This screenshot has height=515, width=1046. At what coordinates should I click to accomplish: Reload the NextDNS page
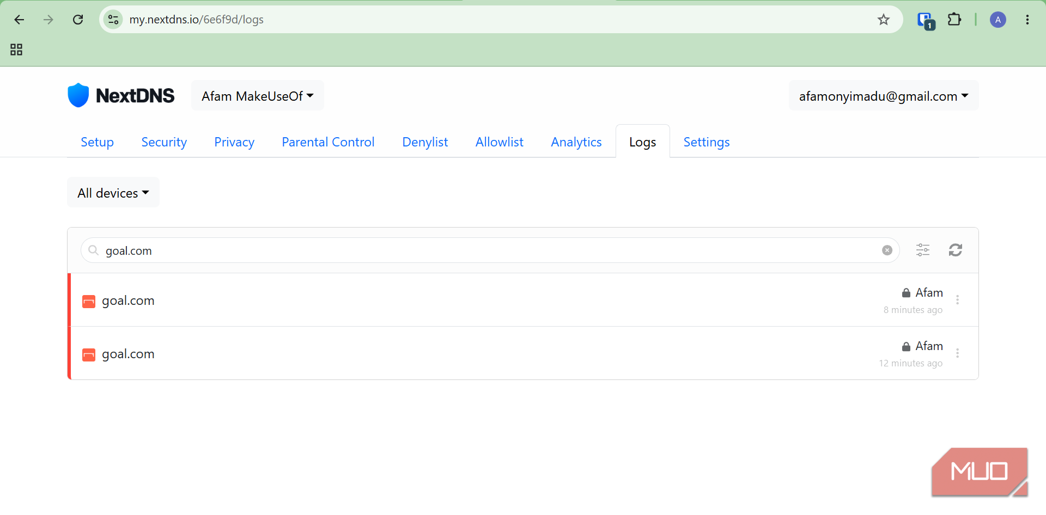coord(78,20)
